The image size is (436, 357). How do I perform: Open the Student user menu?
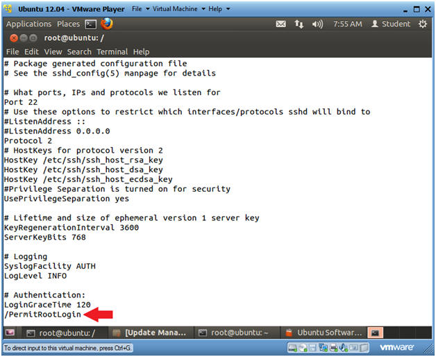click(391, 24)
